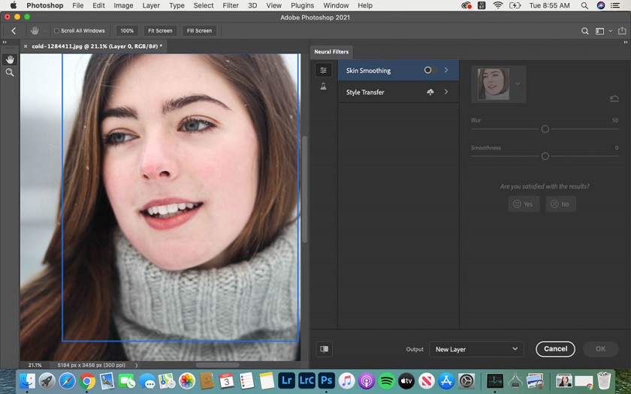Screen dimensions: 631x394
Task: Click the Fill Screen button
Action: click(199, 31)
